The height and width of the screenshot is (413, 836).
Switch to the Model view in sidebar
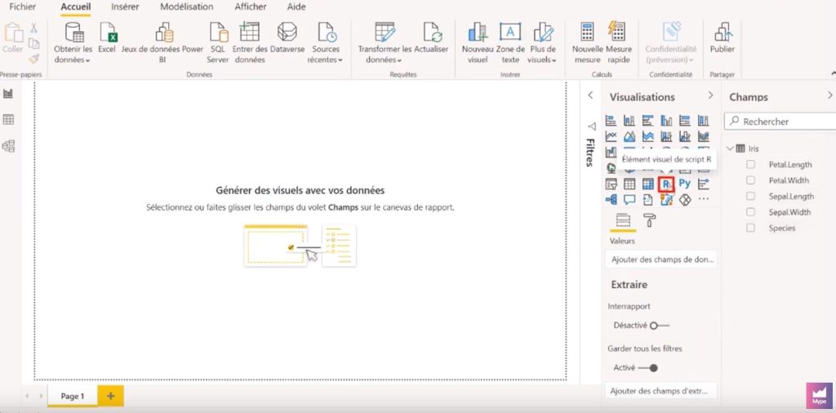[x=8, y=145]
